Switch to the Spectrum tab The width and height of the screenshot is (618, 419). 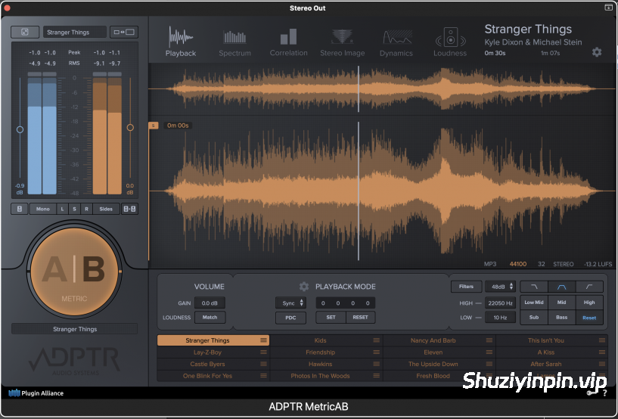click(x=234, y=43)
